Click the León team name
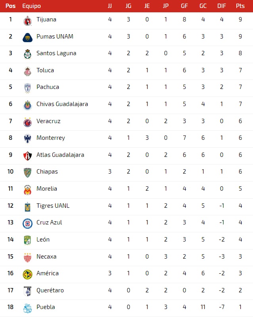 pos(43,240)
